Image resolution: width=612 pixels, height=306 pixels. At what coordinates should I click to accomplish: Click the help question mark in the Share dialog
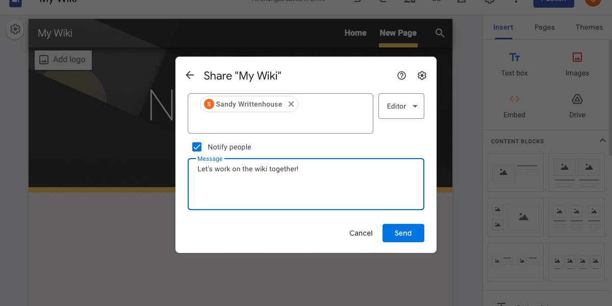(x=401, y=75)
